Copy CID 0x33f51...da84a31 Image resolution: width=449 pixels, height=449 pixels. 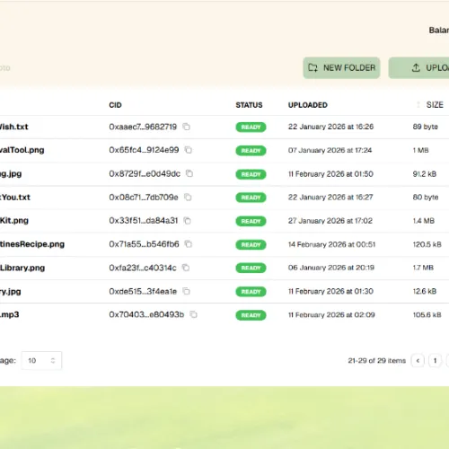click(x=188, y=221)
